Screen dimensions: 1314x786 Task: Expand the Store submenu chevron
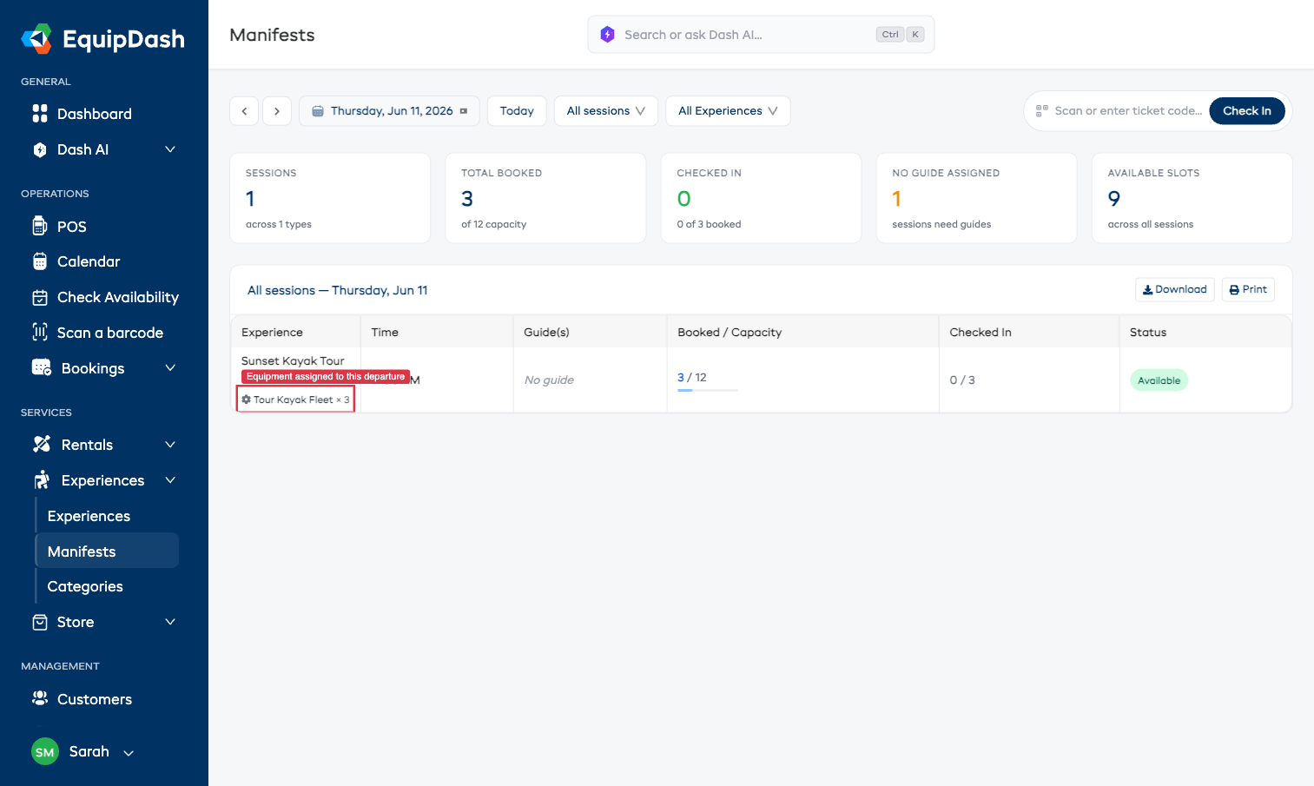click(x=170, y=622)
